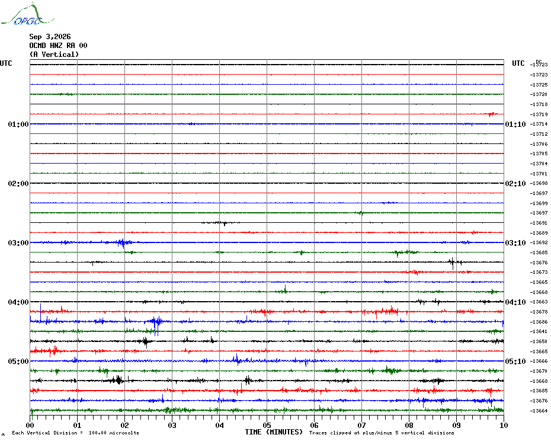This screenshot has width=551, height=441.
Task: Click the 05:10 right-side time label
Action: (515, 362)
